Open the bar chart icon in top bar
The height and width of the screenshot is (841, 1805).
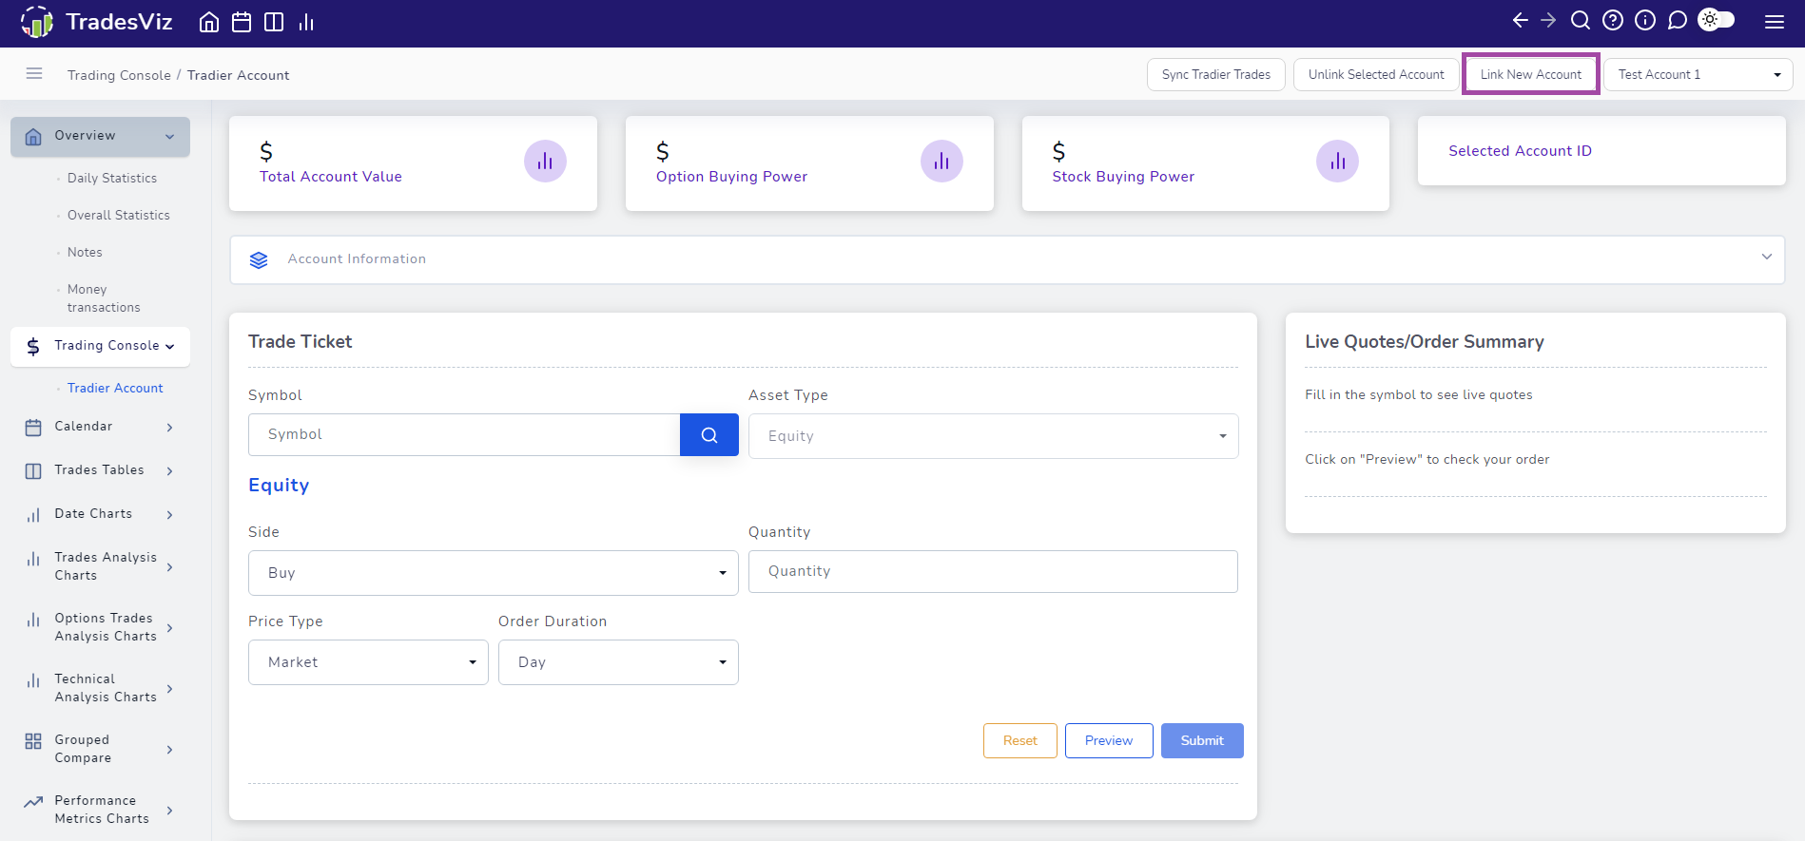pos(306,22)
